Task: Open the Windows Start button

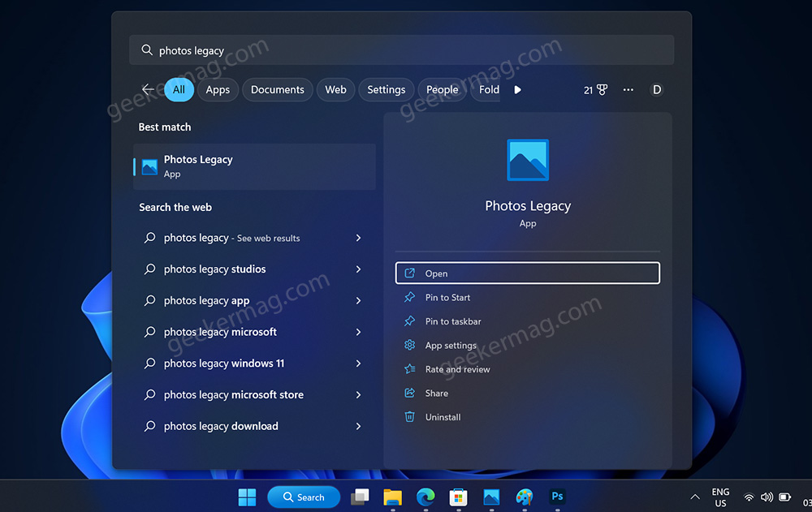Action: pos(247,497)
